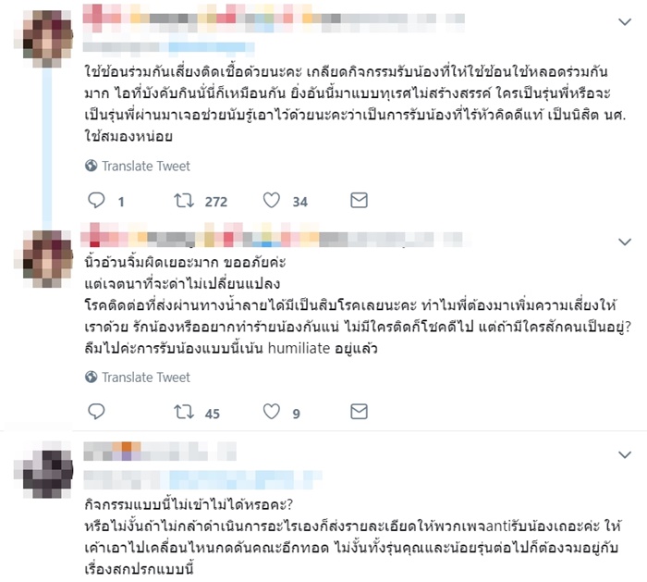Like the tweet with 34 likes
Viewport: 647px width, 582px height.
coord(272,201)
